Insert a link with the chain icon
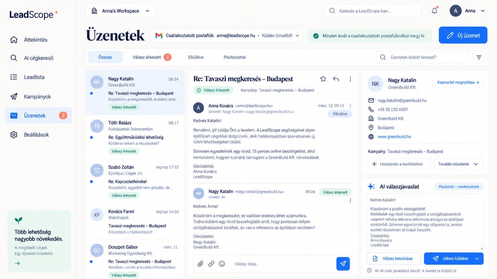The image size is (497, 279). coord(211,264)
